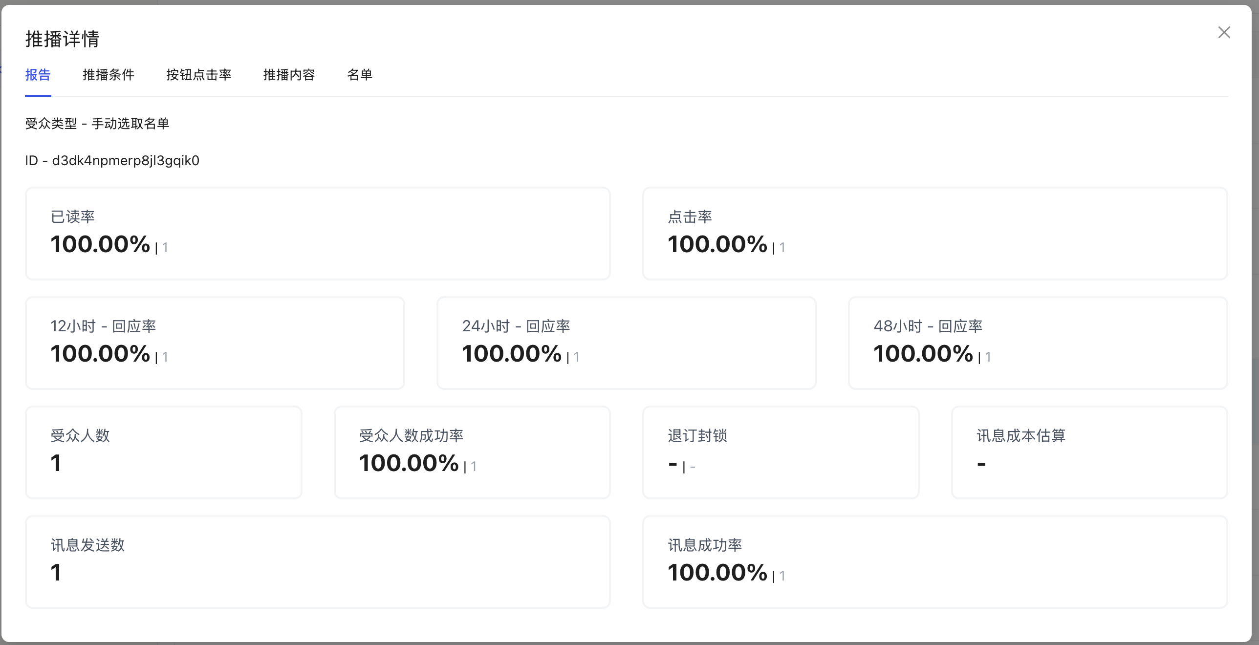Select the 退订封锁 card

(781, 452)
